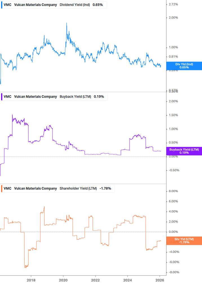Click the 2026 label on the time axis
The height and width of the screenshot is (284, 202).
[160, 280]
